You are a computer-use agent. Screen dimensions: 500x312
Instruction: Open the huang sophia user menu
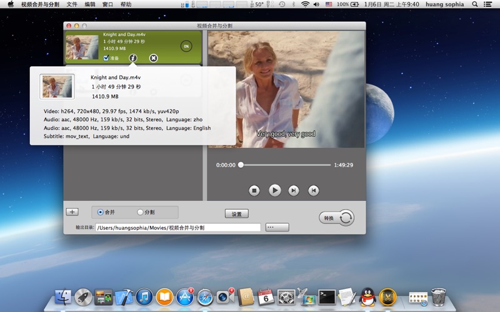pyautogui.click(x=445, y=4)
